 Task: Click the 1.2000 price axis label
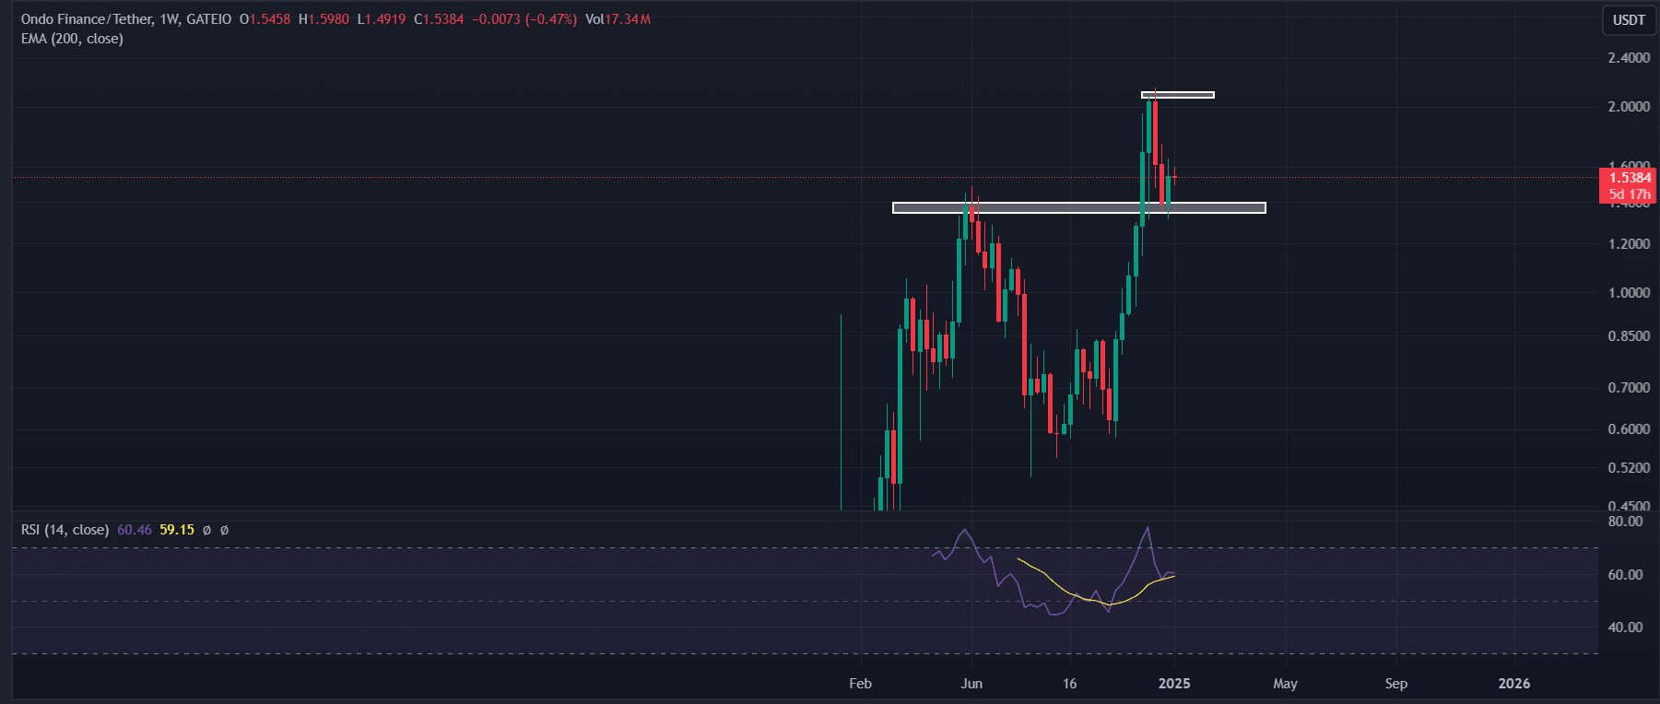(x=1629, y=244)
